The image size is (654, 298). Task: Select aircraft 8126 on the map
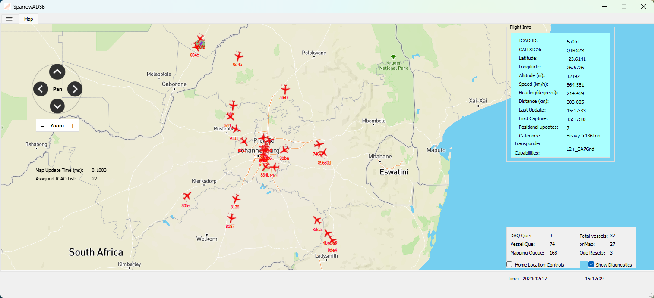[x=236, y=199]
